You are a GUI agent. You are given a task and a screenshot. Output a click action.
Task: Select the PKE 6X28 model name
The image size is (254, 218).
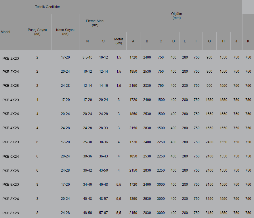click(11, 171)
